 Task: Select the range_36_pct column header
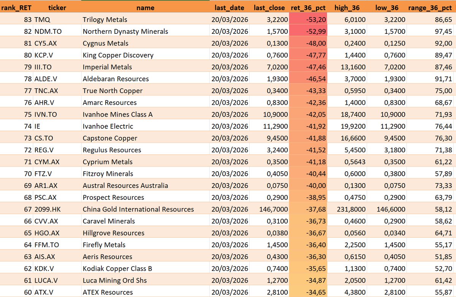click(x=431, y=7)
